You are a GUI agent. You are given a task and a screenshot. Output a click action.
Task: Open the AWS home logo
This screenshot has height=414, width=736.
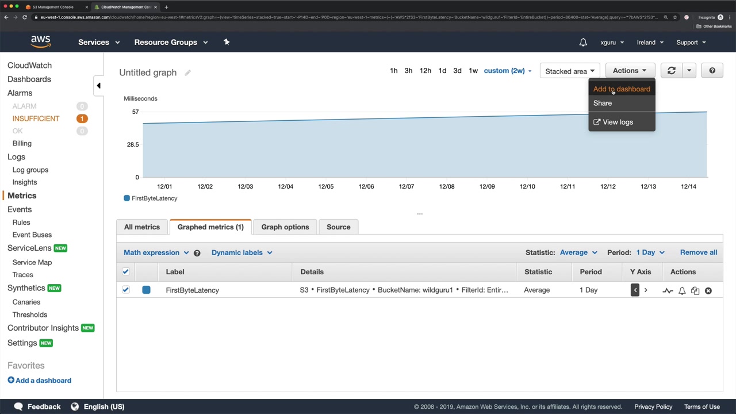coord(41,42)
